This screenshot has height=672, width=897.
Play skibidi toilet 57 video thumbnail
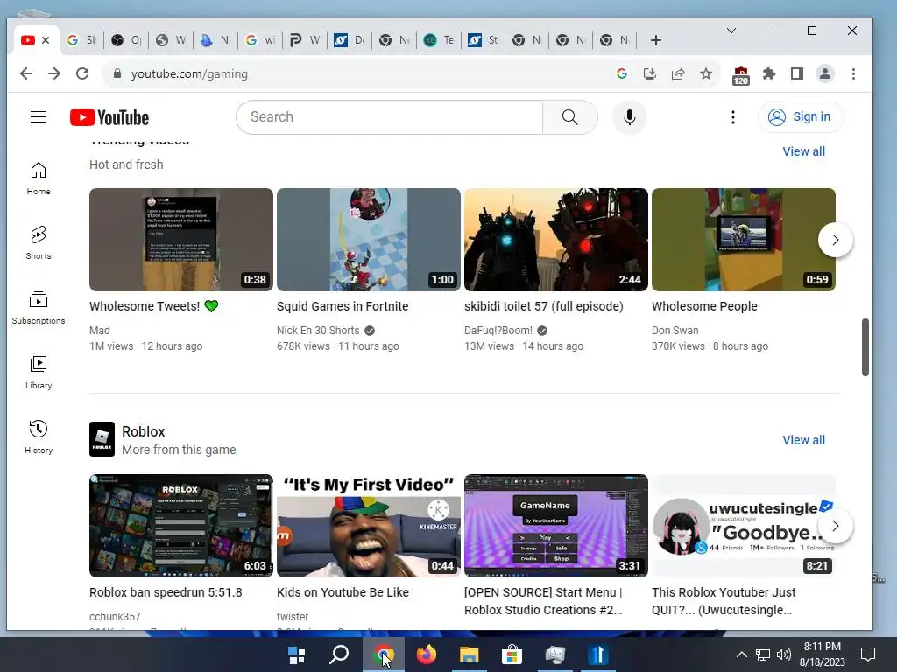pyautogui.click(x=556, y=240)
